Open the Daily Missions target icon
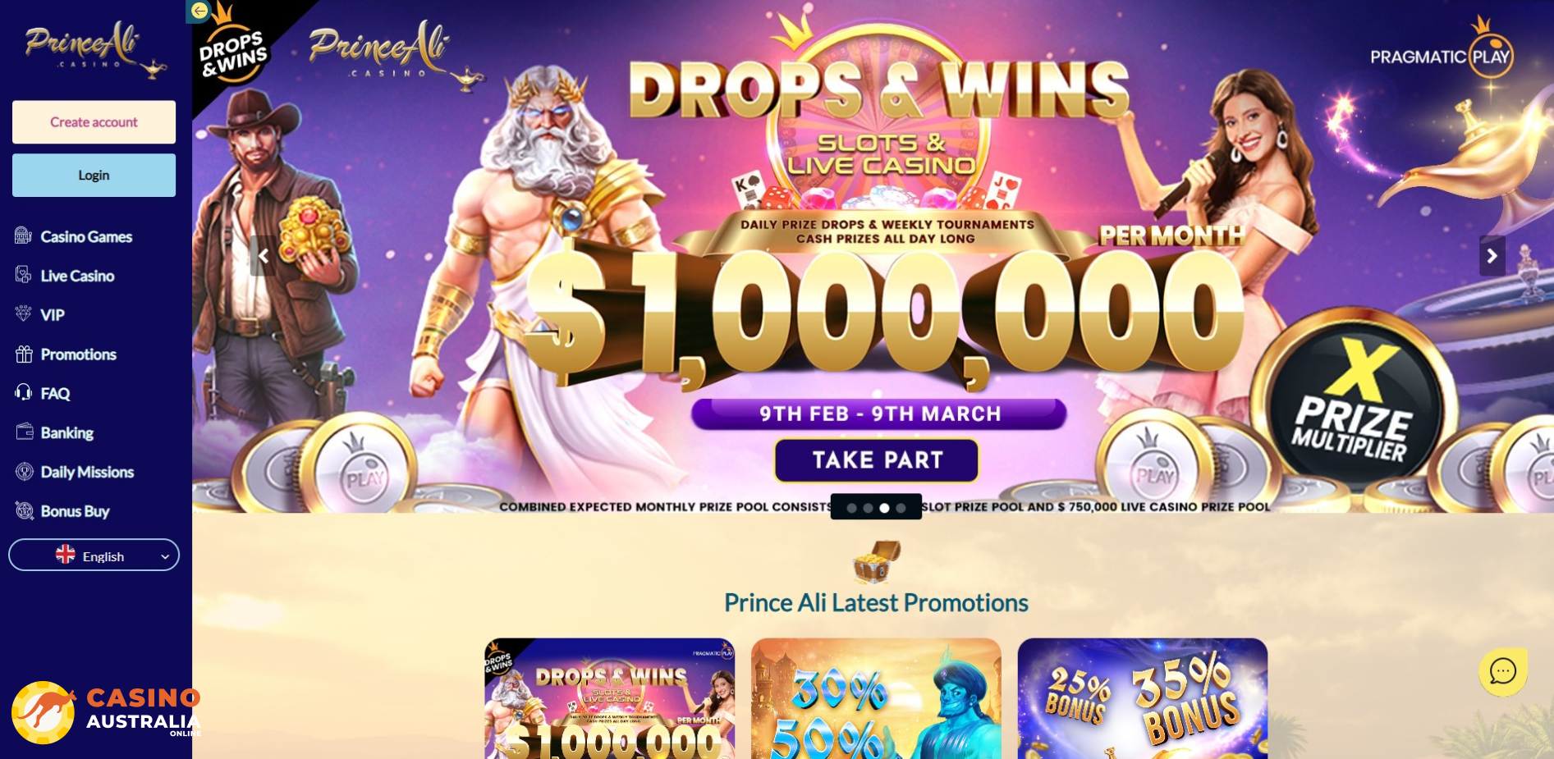 [x=24, y=471]
